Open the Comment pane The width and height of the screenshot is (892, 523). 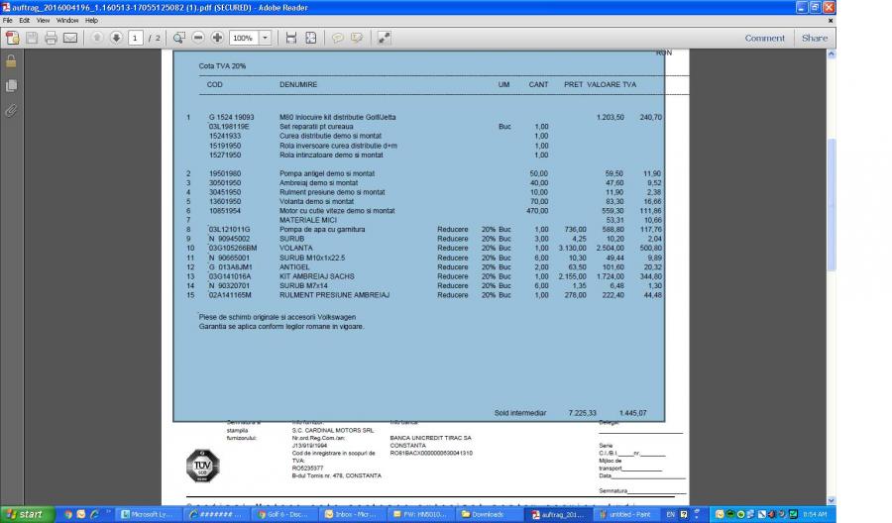[764, 38]
